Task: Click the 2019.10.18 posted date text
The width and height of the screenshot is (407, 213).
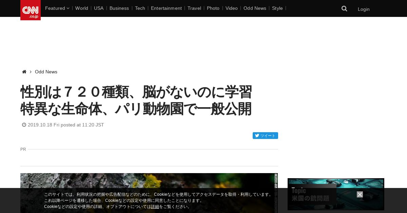Action: click(66, 125)
